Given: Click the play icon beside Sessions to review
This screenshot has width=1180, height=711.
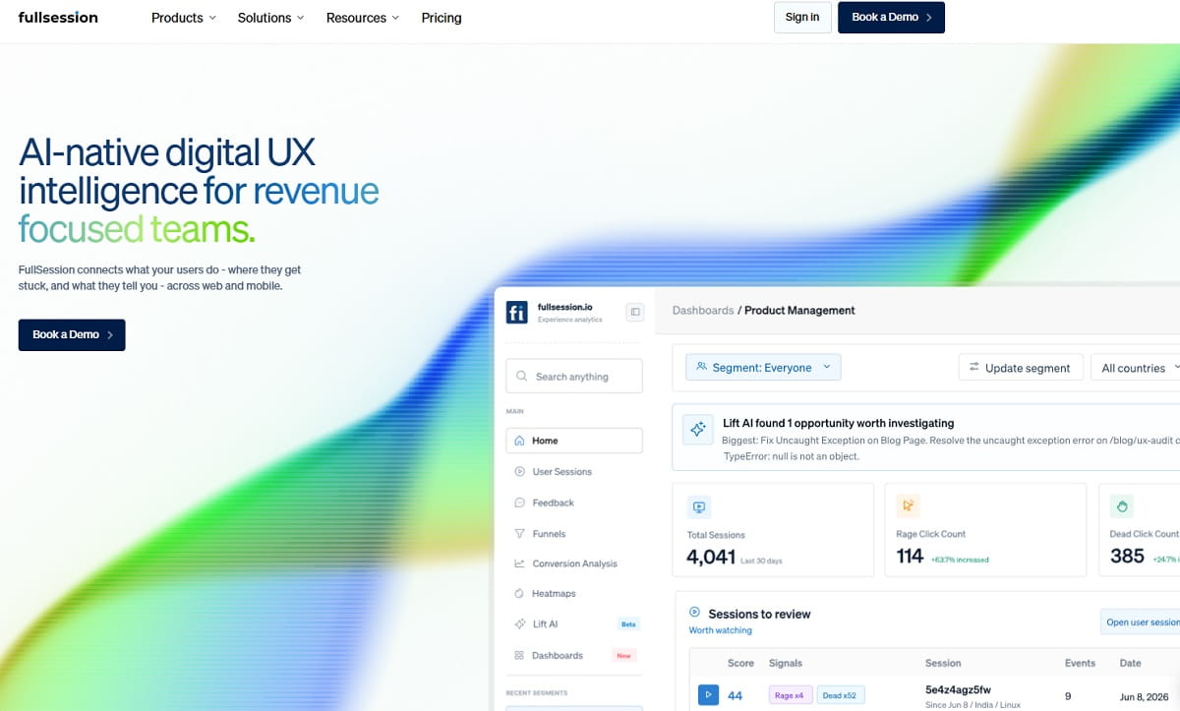Looking at the screenshot, I should [x=694, y=613].
